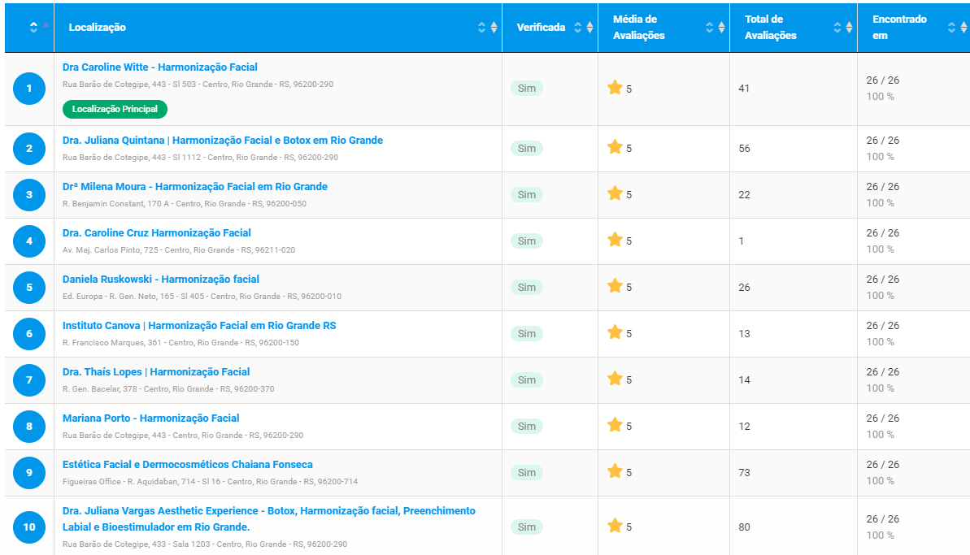Click the Sim badge in Dra. Thaís Lopes's row
Viewport: 970px width, 555px height.
point(526,380)
